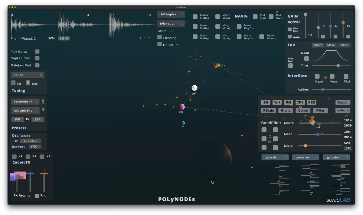Select the pink planet node
This screenshot has width=363, height=215.
tap(181, 107)
